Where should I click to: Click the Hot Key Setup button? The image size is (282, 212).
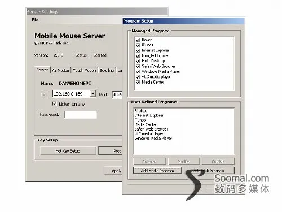68,151
